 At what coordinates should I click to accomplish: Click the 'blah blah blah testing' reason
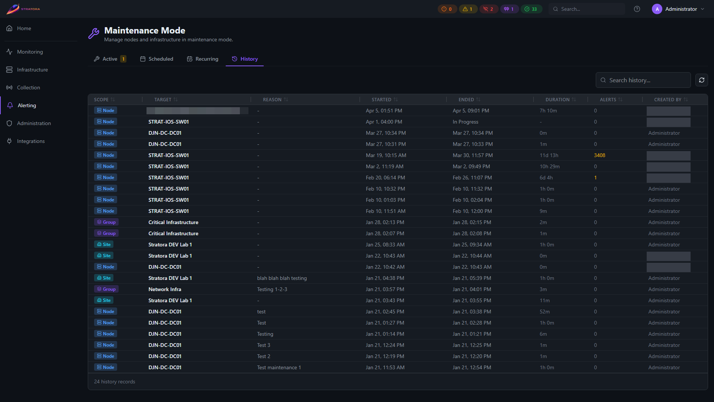click(282, 278)
